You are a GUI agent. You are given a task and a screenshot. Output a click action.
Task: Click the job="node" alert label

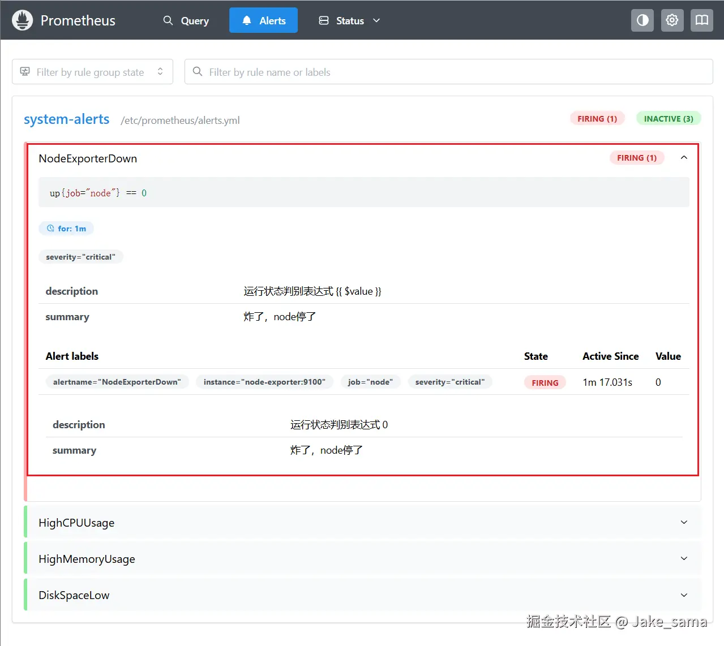(x=370, y=382)
